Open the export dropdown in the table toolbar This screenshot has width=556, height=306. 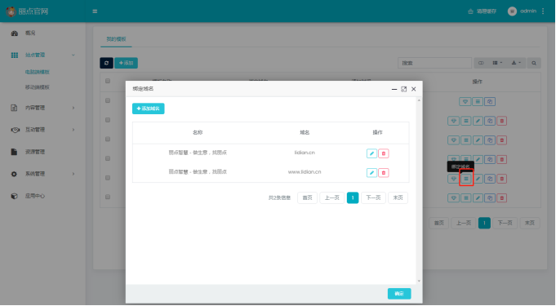tap(516, 63)
